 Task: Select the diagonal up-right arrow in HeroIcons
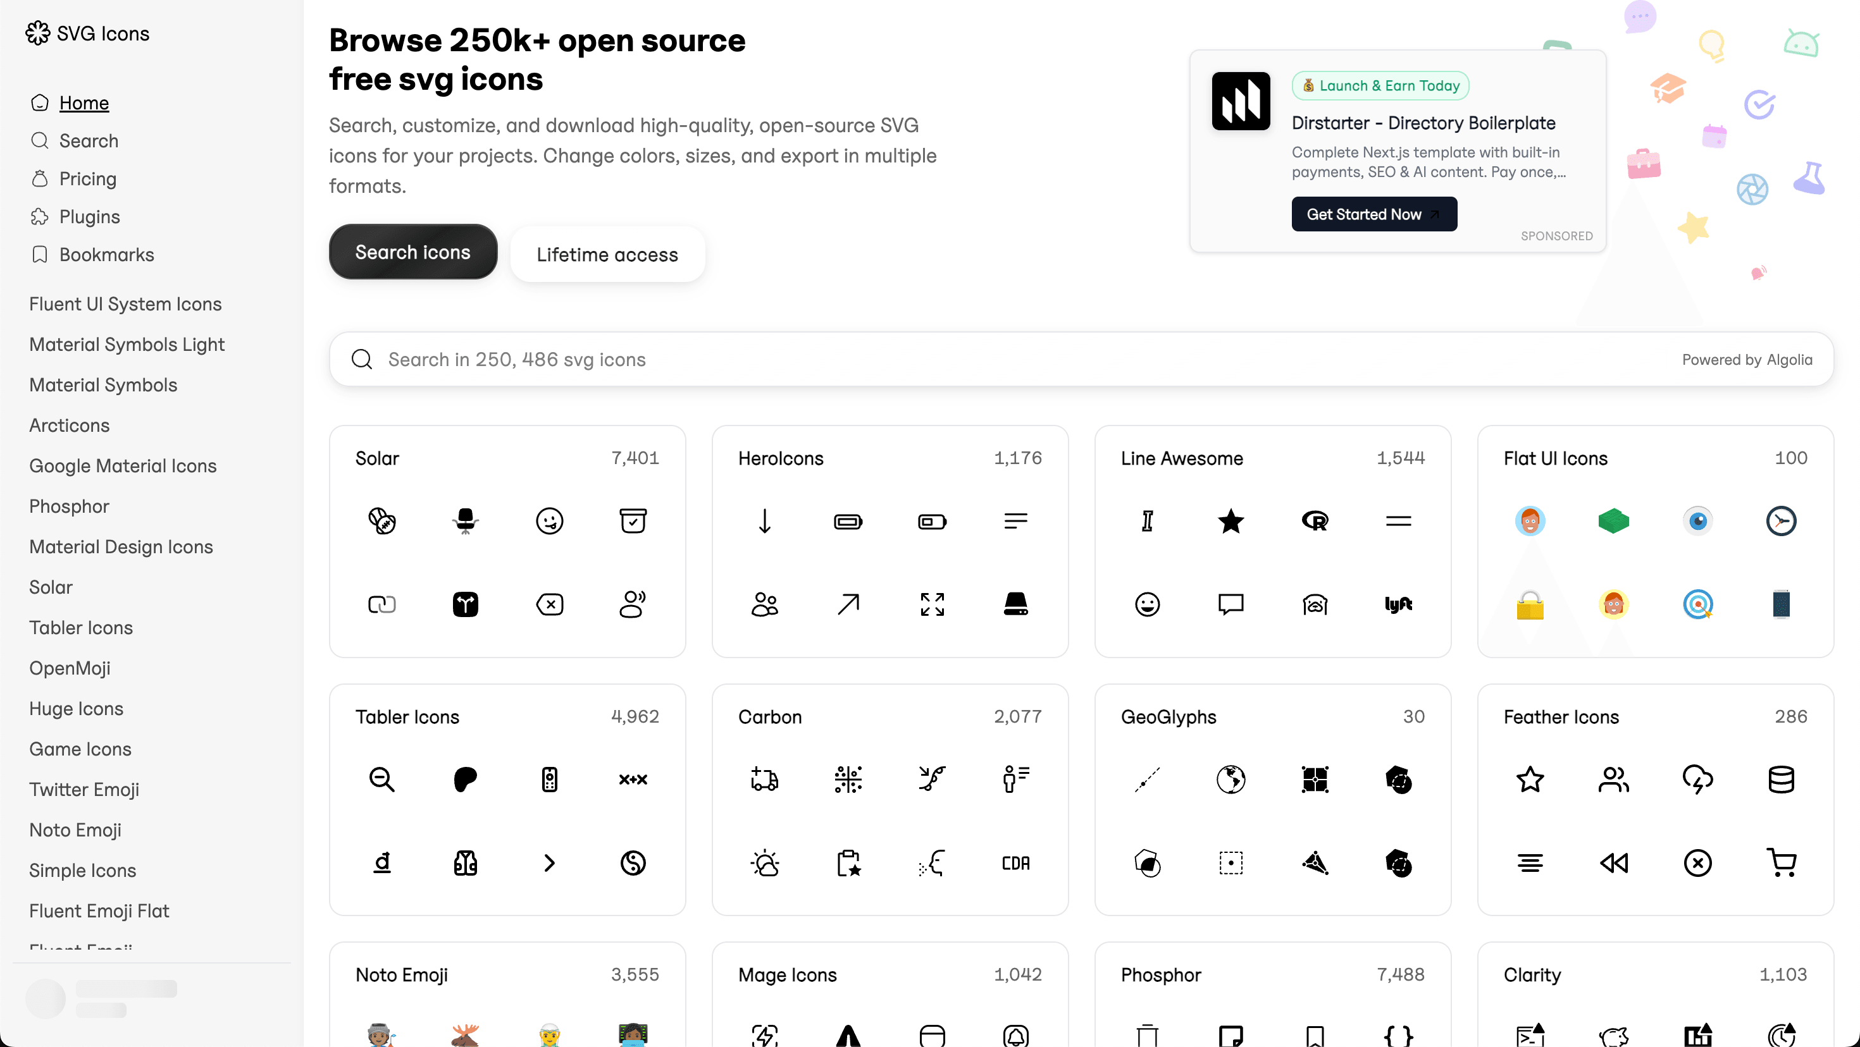[x=848, y=604]
